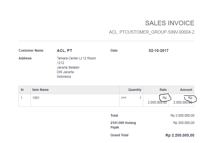Click the Item Name column header

[40, 90]
